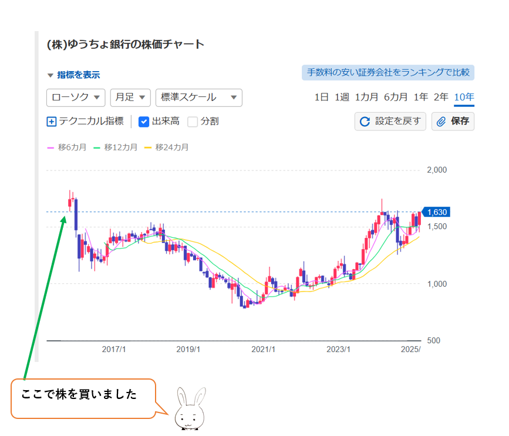The height and width of the screenshot is (436, 509).
Task: Open 手数料の安い証券会社をランキングで比較 link
Action: point(388,72)
